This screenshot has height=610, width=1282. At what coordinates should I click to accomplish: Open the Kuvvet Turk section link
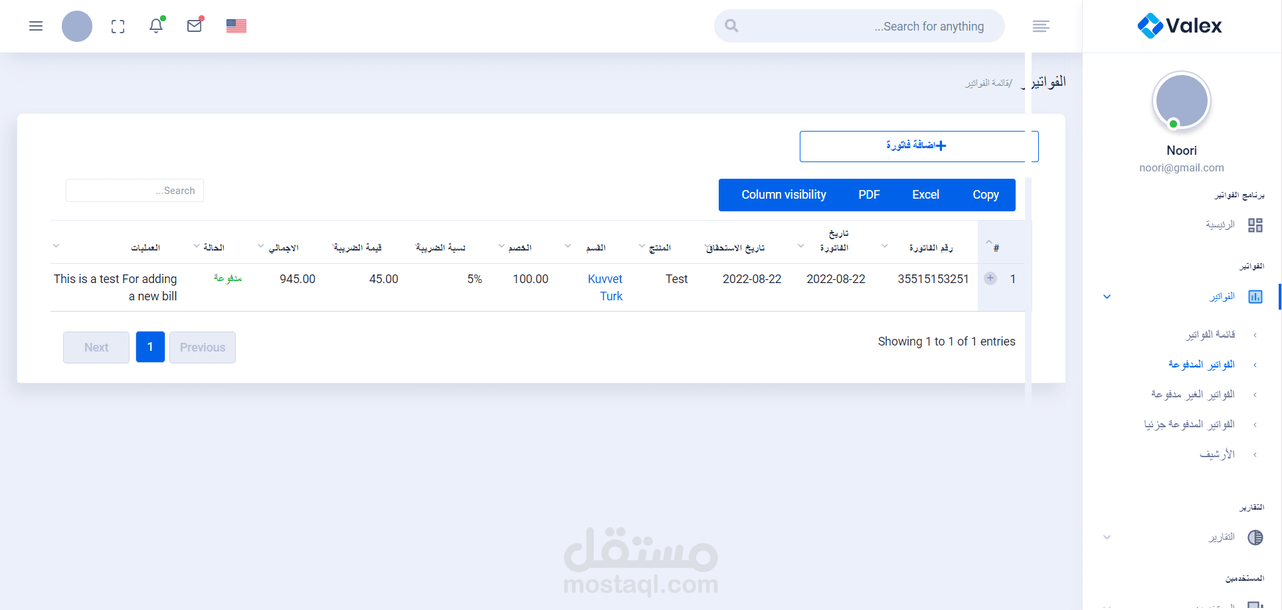coord(605,288)
